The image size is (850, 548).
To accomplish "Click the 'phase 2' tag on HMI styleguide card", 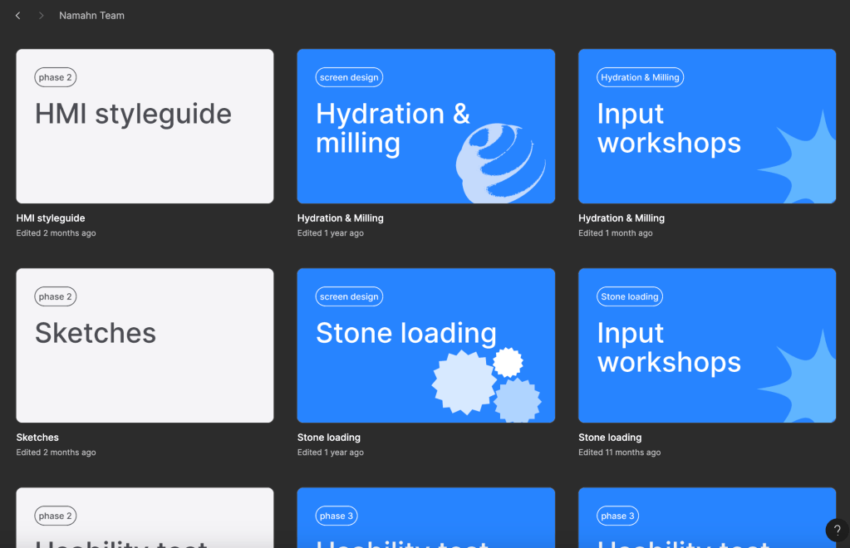I will coord(56,77).
